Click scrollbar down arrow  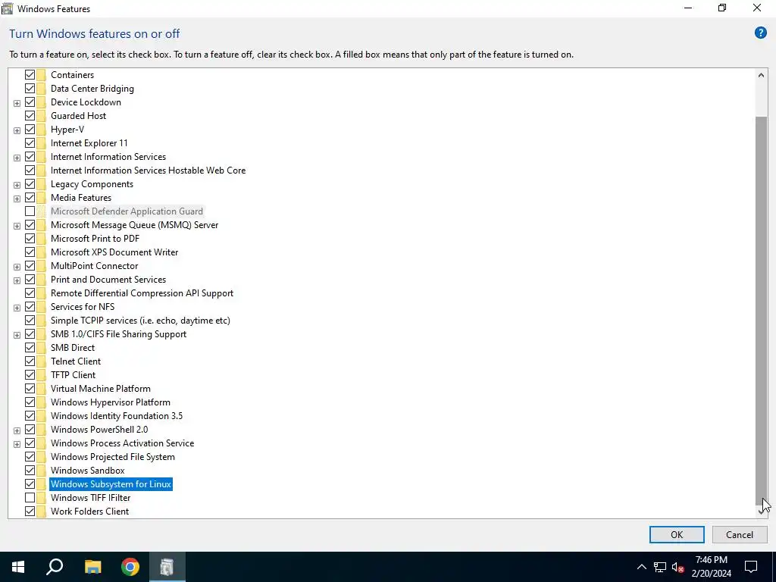click(x=761, y=512)
